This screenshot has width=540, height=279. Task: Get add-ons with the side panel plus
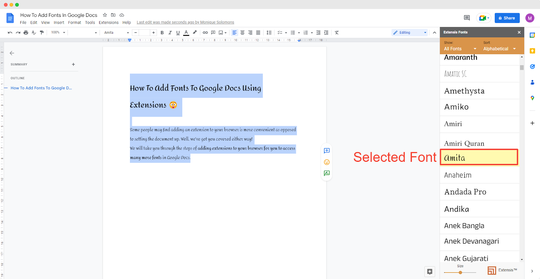(532, 123)
